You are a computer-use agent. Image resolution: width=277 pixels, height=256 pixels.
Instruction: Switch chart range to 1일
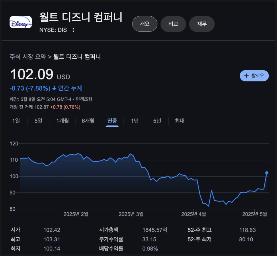(16, 121)
